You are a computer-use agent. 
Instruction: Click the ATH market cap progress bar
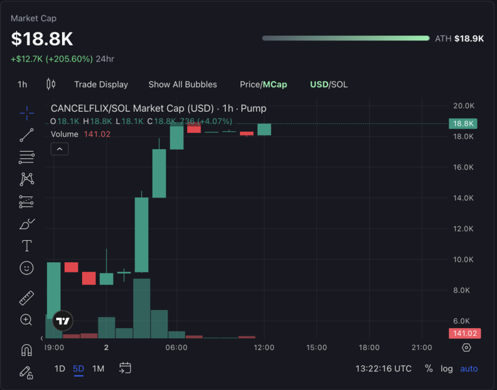pos(346,39)
